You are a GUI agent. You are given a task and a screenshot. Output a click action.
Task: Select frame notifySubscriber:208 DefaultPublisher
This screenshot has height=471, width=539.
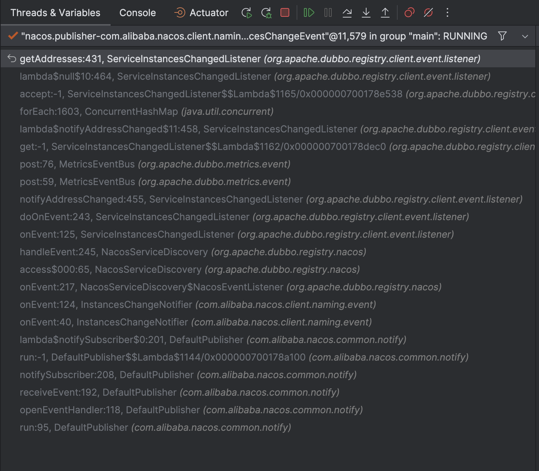point(268,375)
